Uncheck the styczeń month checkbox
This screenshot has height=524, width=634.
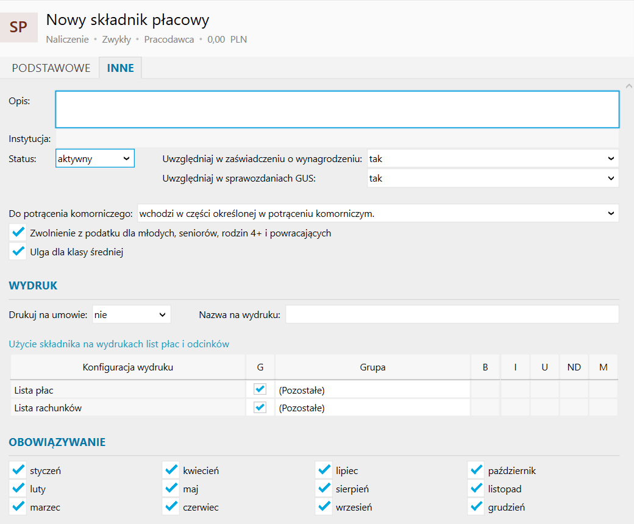(18, 470)
